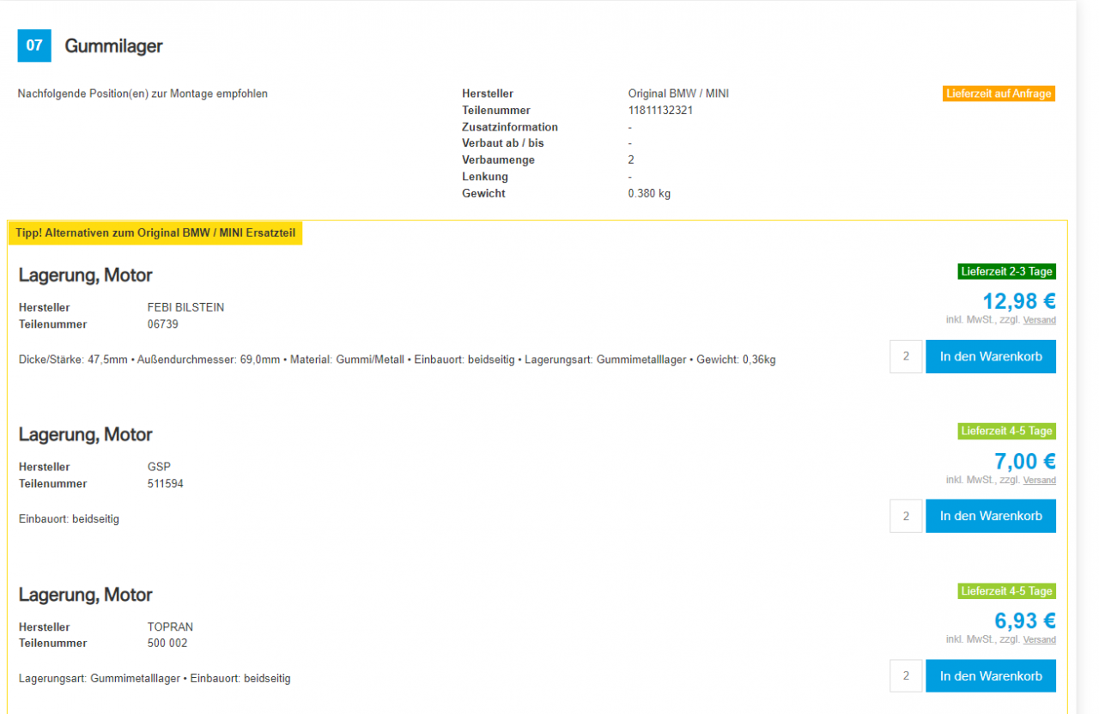Add FEBI BILSTEIN 06739 to cart
The image size is (1099, 714).
[x=990, y=356]
